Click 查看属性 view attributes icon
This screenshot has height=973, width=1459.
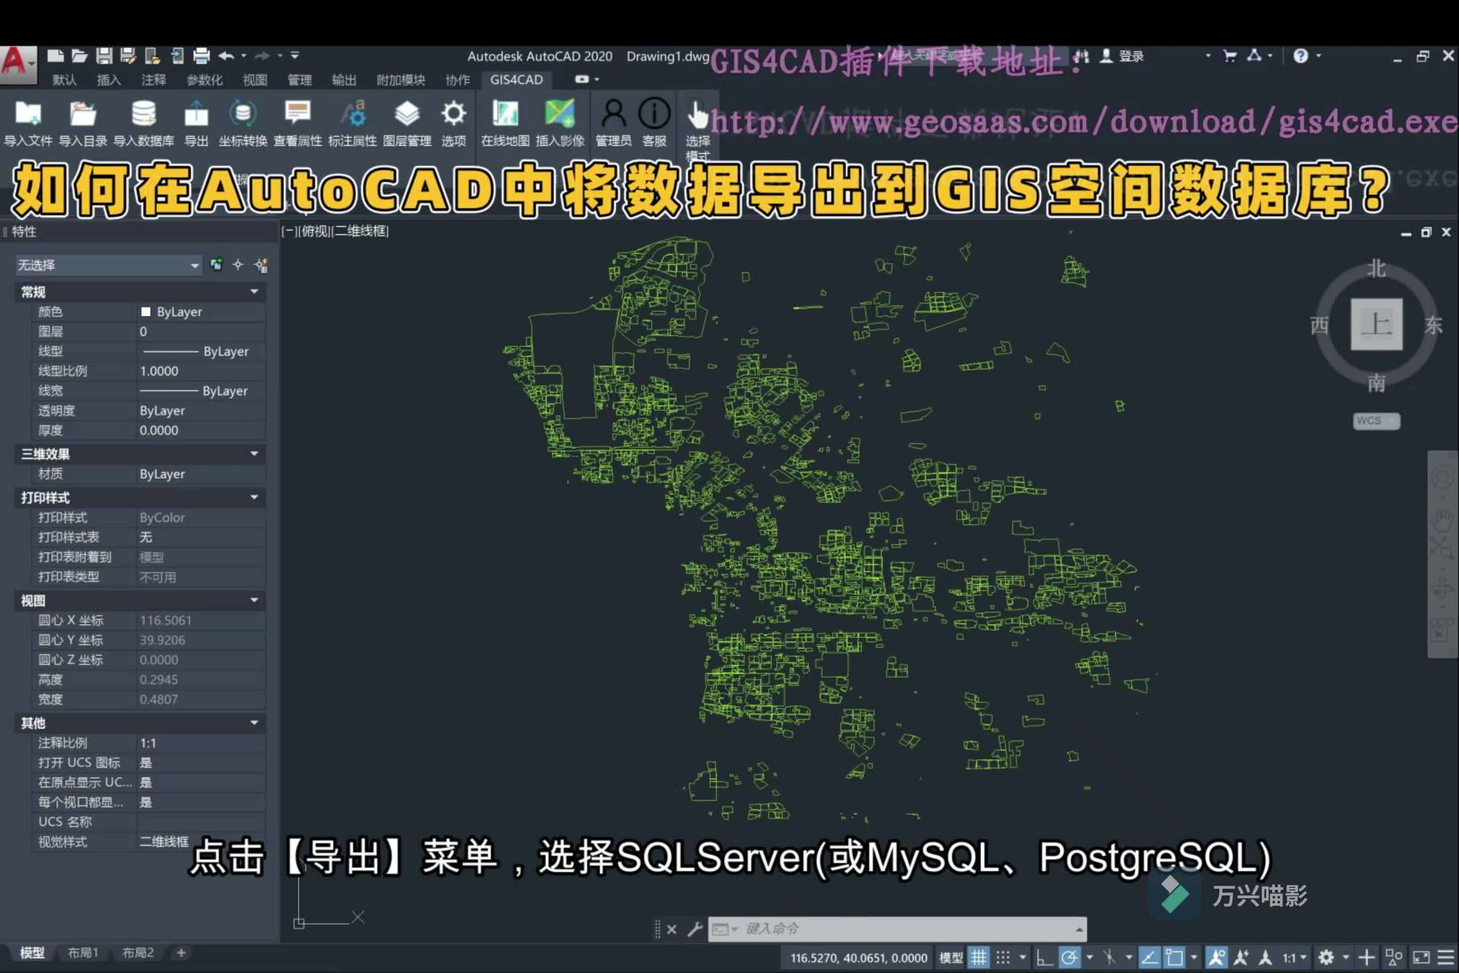[298, 114]
